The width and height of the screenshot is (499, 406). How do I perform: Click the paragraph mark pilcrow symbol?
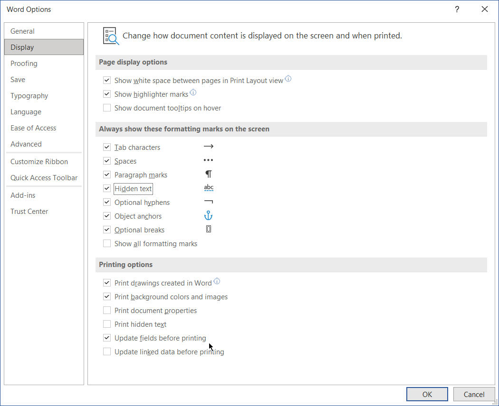[x=208, y=175]
